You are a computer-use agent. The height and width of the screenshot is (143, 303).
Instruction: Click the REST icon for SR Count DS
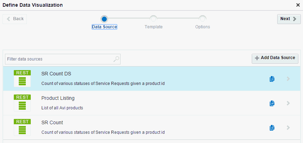click(22, 78)
